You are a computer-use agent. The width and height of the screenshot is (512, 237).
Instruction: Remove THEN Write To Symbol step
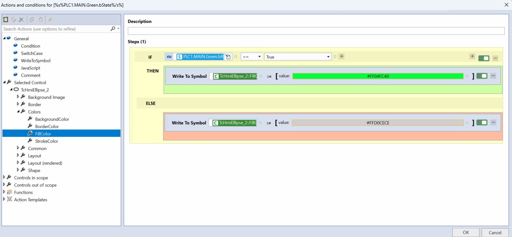(x=493, y=76)
